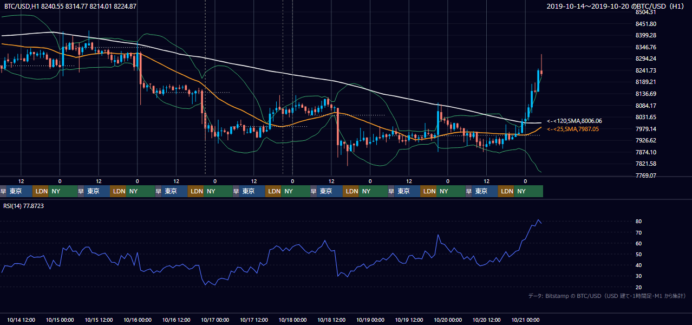Image resolution: width=692 pixels, height=325 pixels.
Task: Select the RSI axis value 30
Action: coord(638,276)
